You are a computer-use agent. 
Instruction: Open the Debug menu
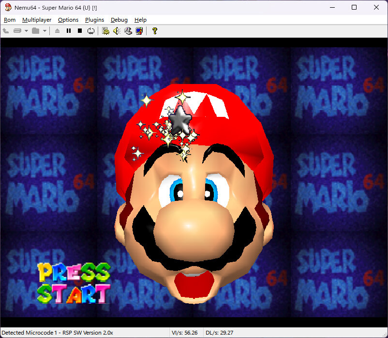119,20
